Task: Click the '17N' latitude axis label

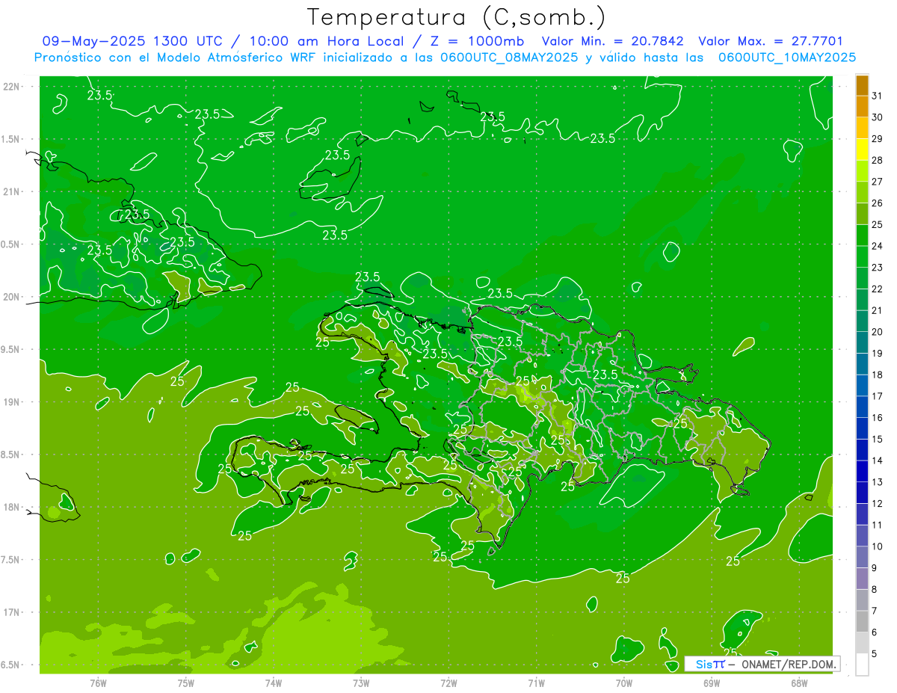Action: click(12, 613)
